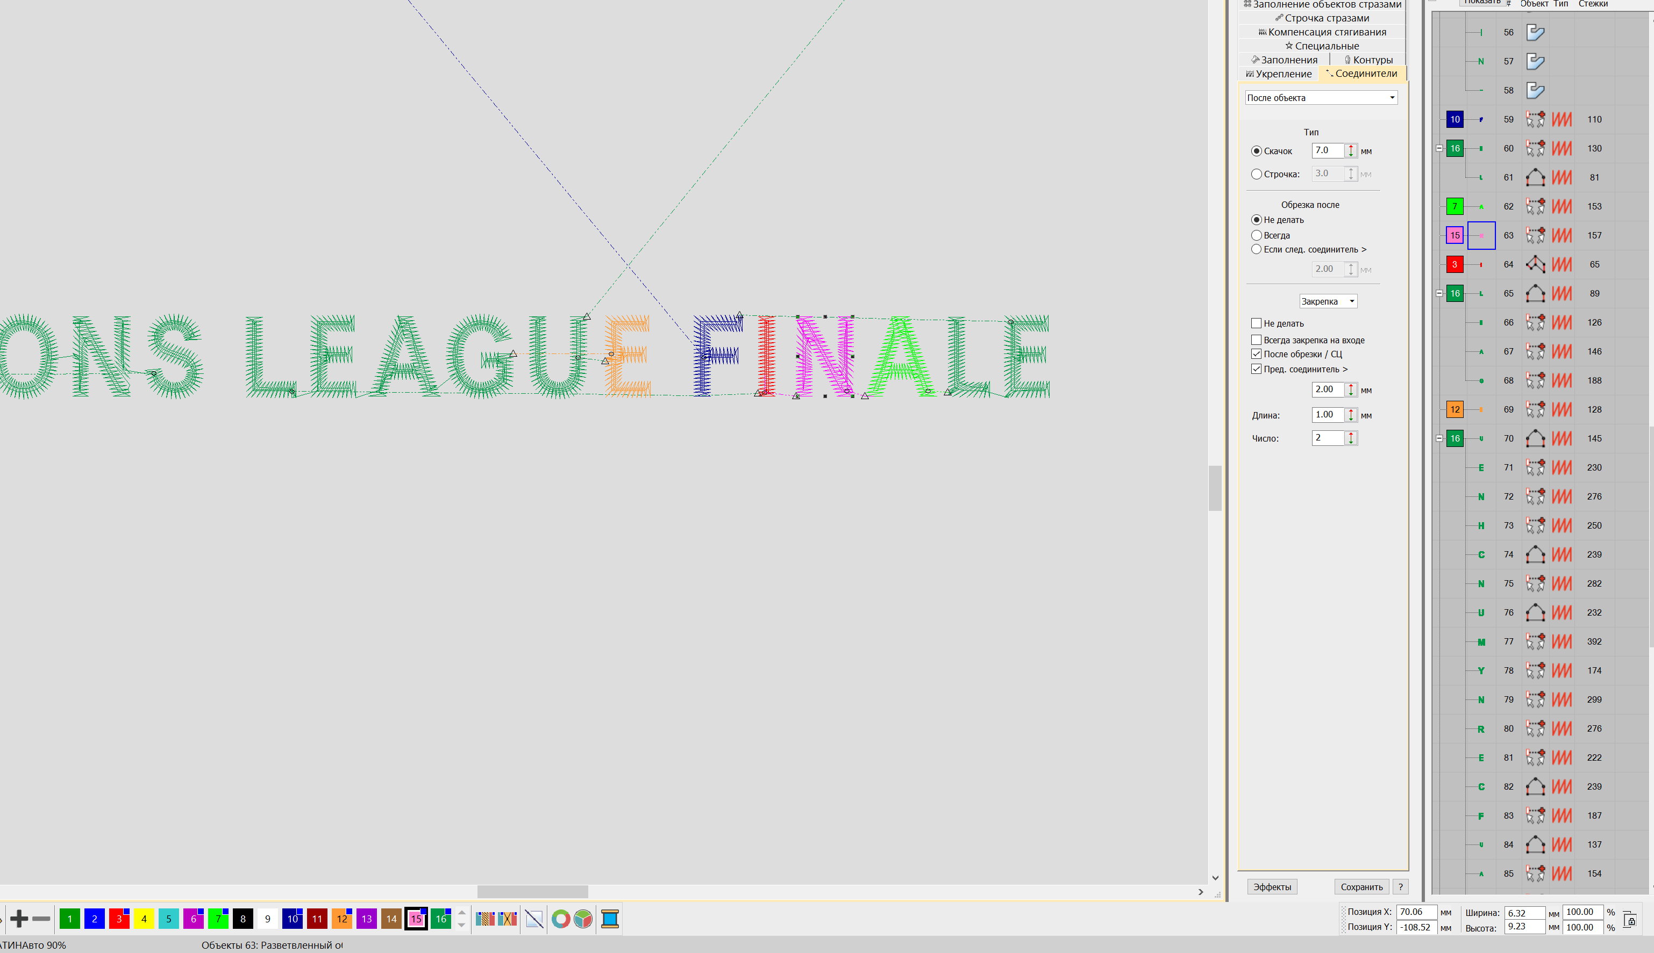Check the Не делать lock checkbox

(x=1257, y=323)
